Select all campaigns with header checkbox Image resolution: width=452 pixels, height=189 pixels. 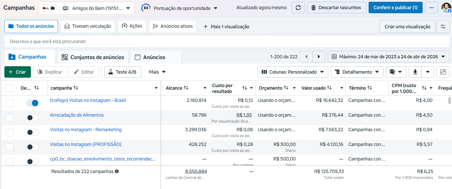pos(9,88)
